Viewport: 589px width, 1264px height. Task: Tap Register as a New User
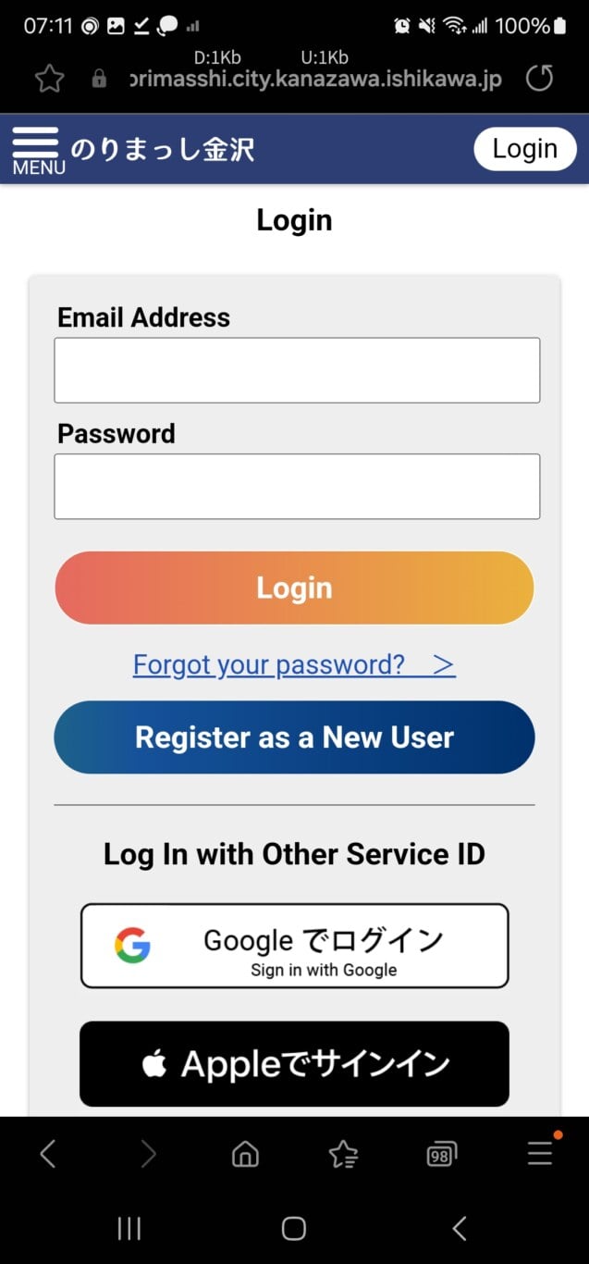(295, 737)
